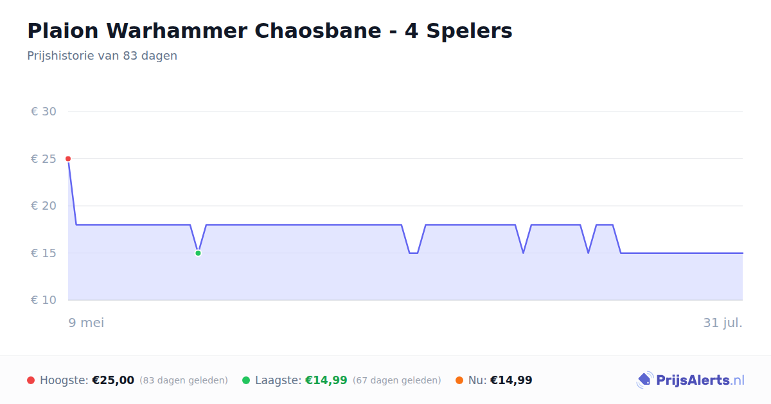This screenshot has width=771, height=404.
Task: Click the Prijshistorie van 83 dagen subtitle
Action: pos(102,56)
